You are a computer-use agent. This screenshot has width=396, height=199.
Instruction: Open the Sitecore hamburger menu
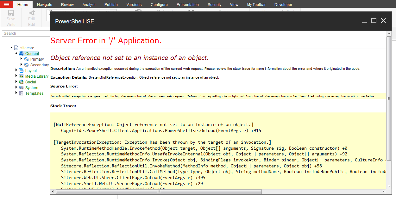click(6, 4)
